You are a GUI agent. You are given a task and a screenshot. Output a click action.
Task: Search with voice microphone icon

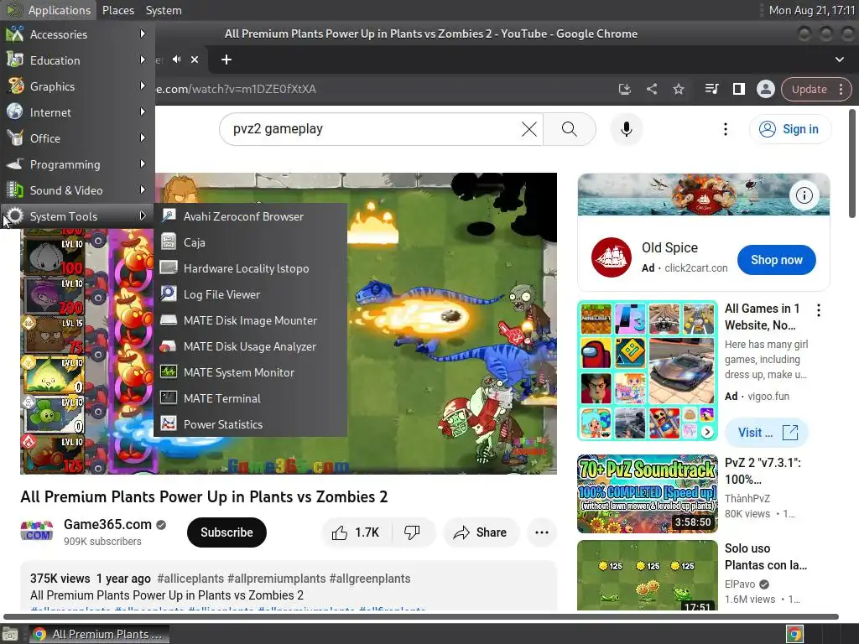click(626, 129)
